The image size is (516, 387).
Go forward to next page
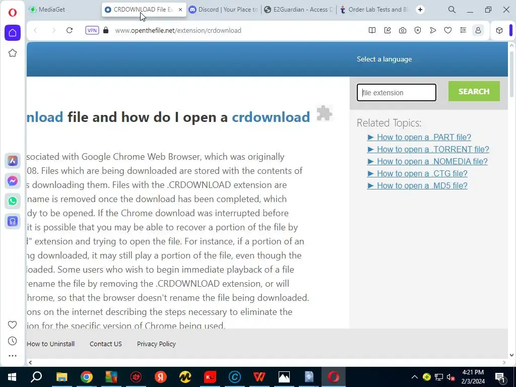tap(53, 30)
